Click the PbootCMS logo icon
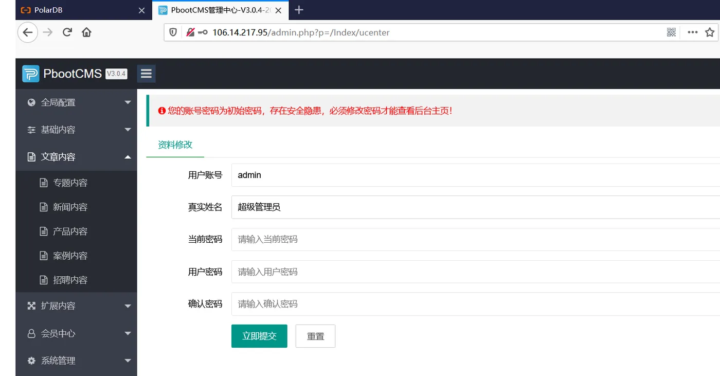The image size is (720, 376). (31, 74)
